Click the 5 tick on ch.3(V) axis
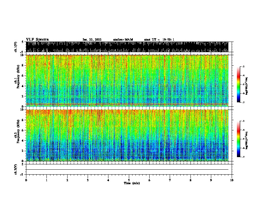261x202 pixels. (x=23, y=164)
